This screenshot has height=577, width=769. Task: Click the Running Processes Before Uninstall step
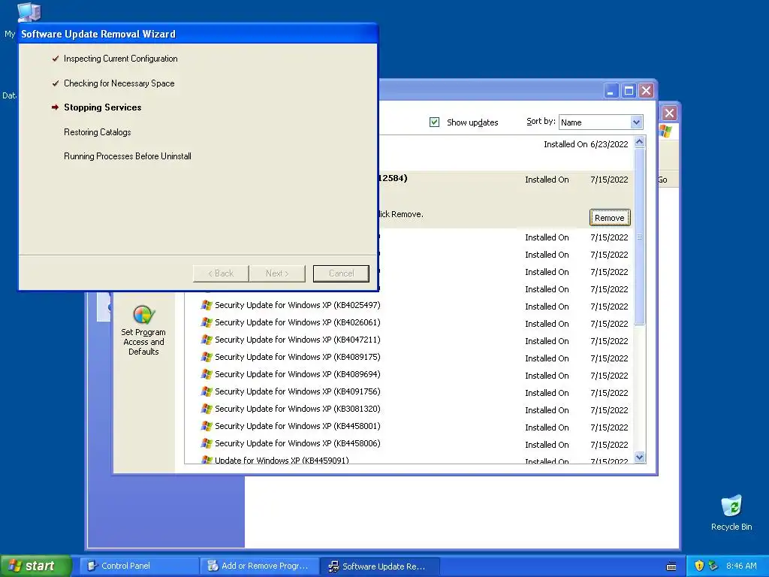pos(128,156)
